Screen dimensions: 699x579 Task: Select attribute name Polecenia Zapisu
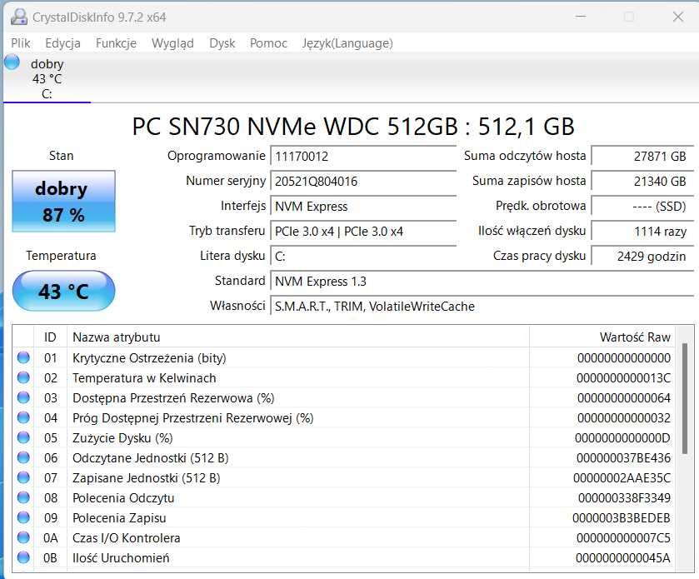click(x=119, y=518)
